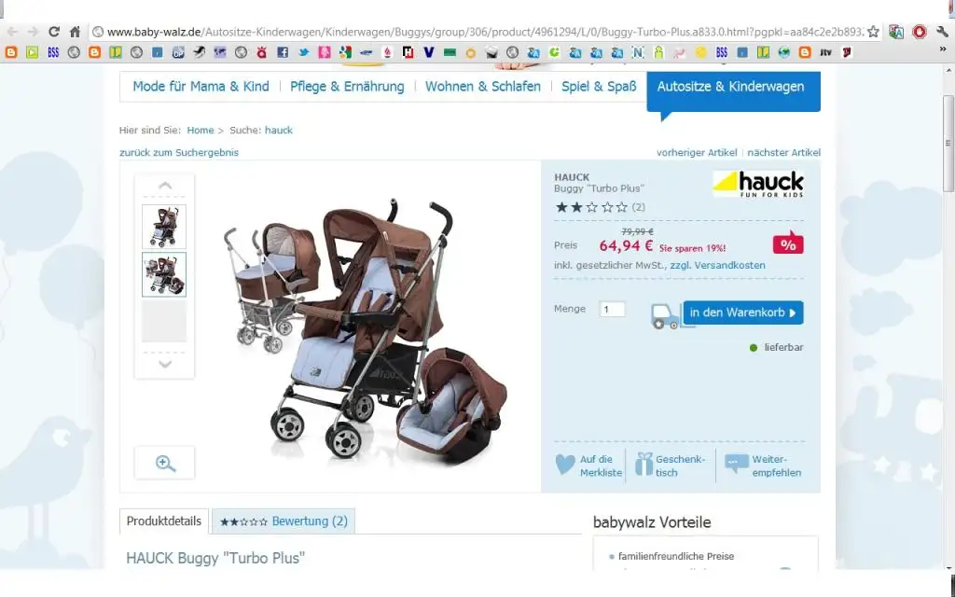Switch to the Bewertung (2) tab
The width and height of the screenshot is (955, 597).
point(284,521)
